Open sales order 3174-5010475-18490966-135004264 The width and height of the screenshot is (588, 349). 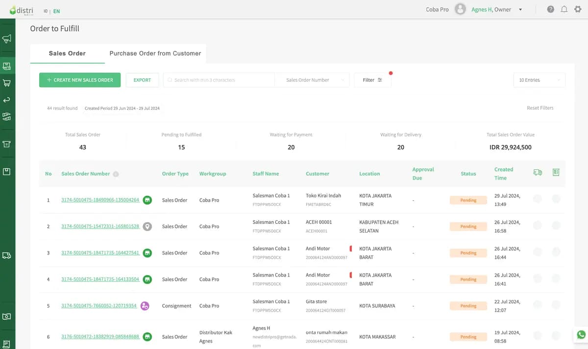point(100,200)
